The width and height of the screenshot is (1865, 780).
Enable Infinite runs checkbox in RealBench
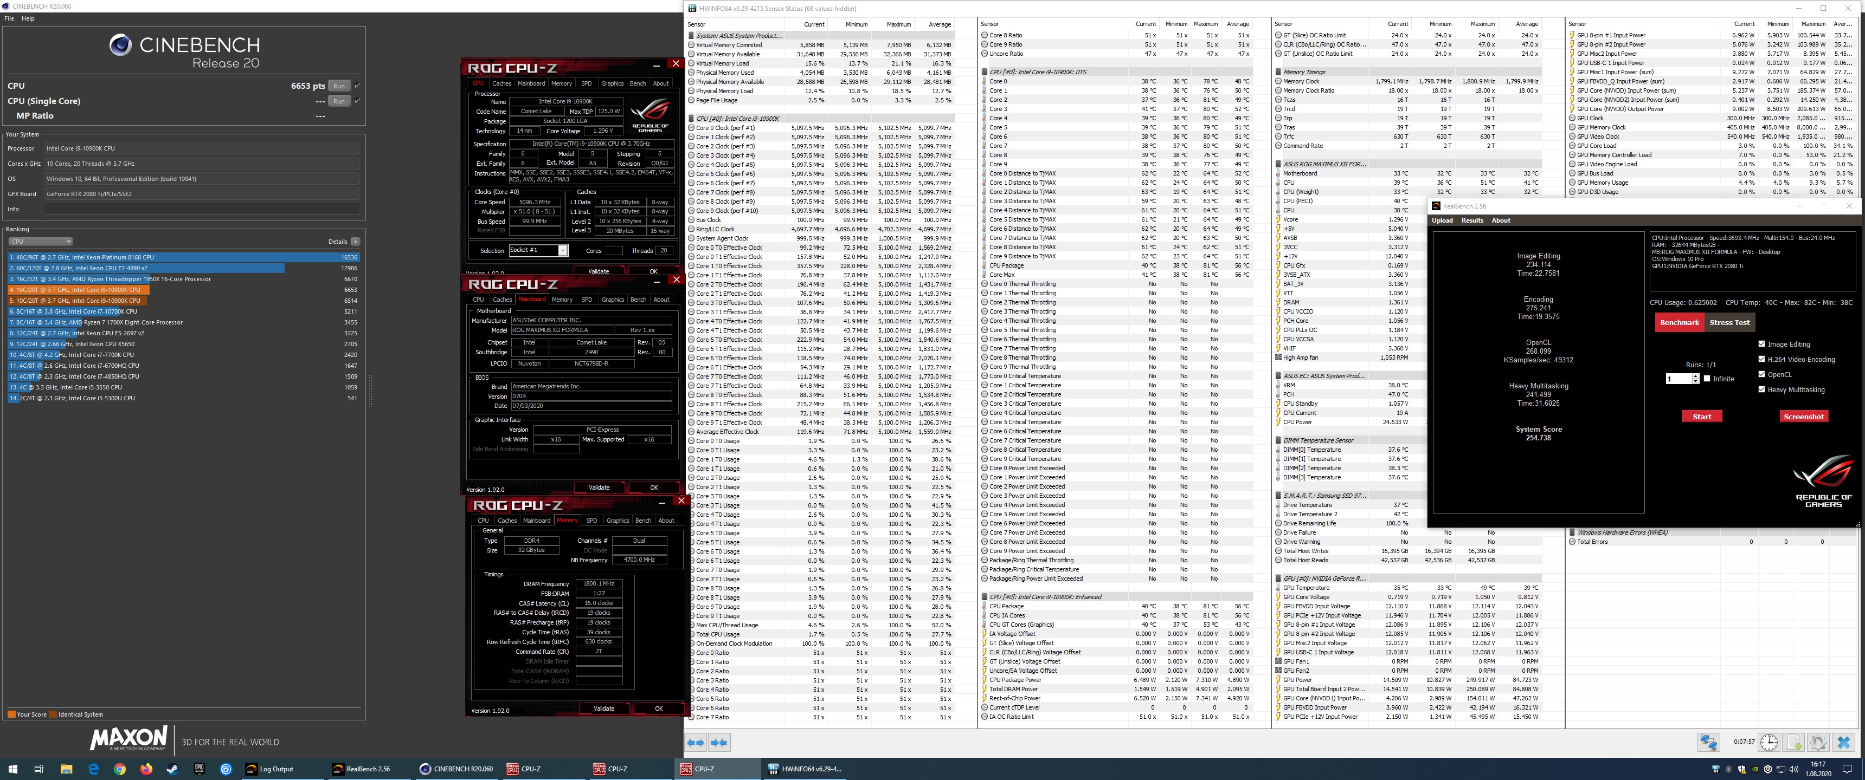coord(1707,379)
